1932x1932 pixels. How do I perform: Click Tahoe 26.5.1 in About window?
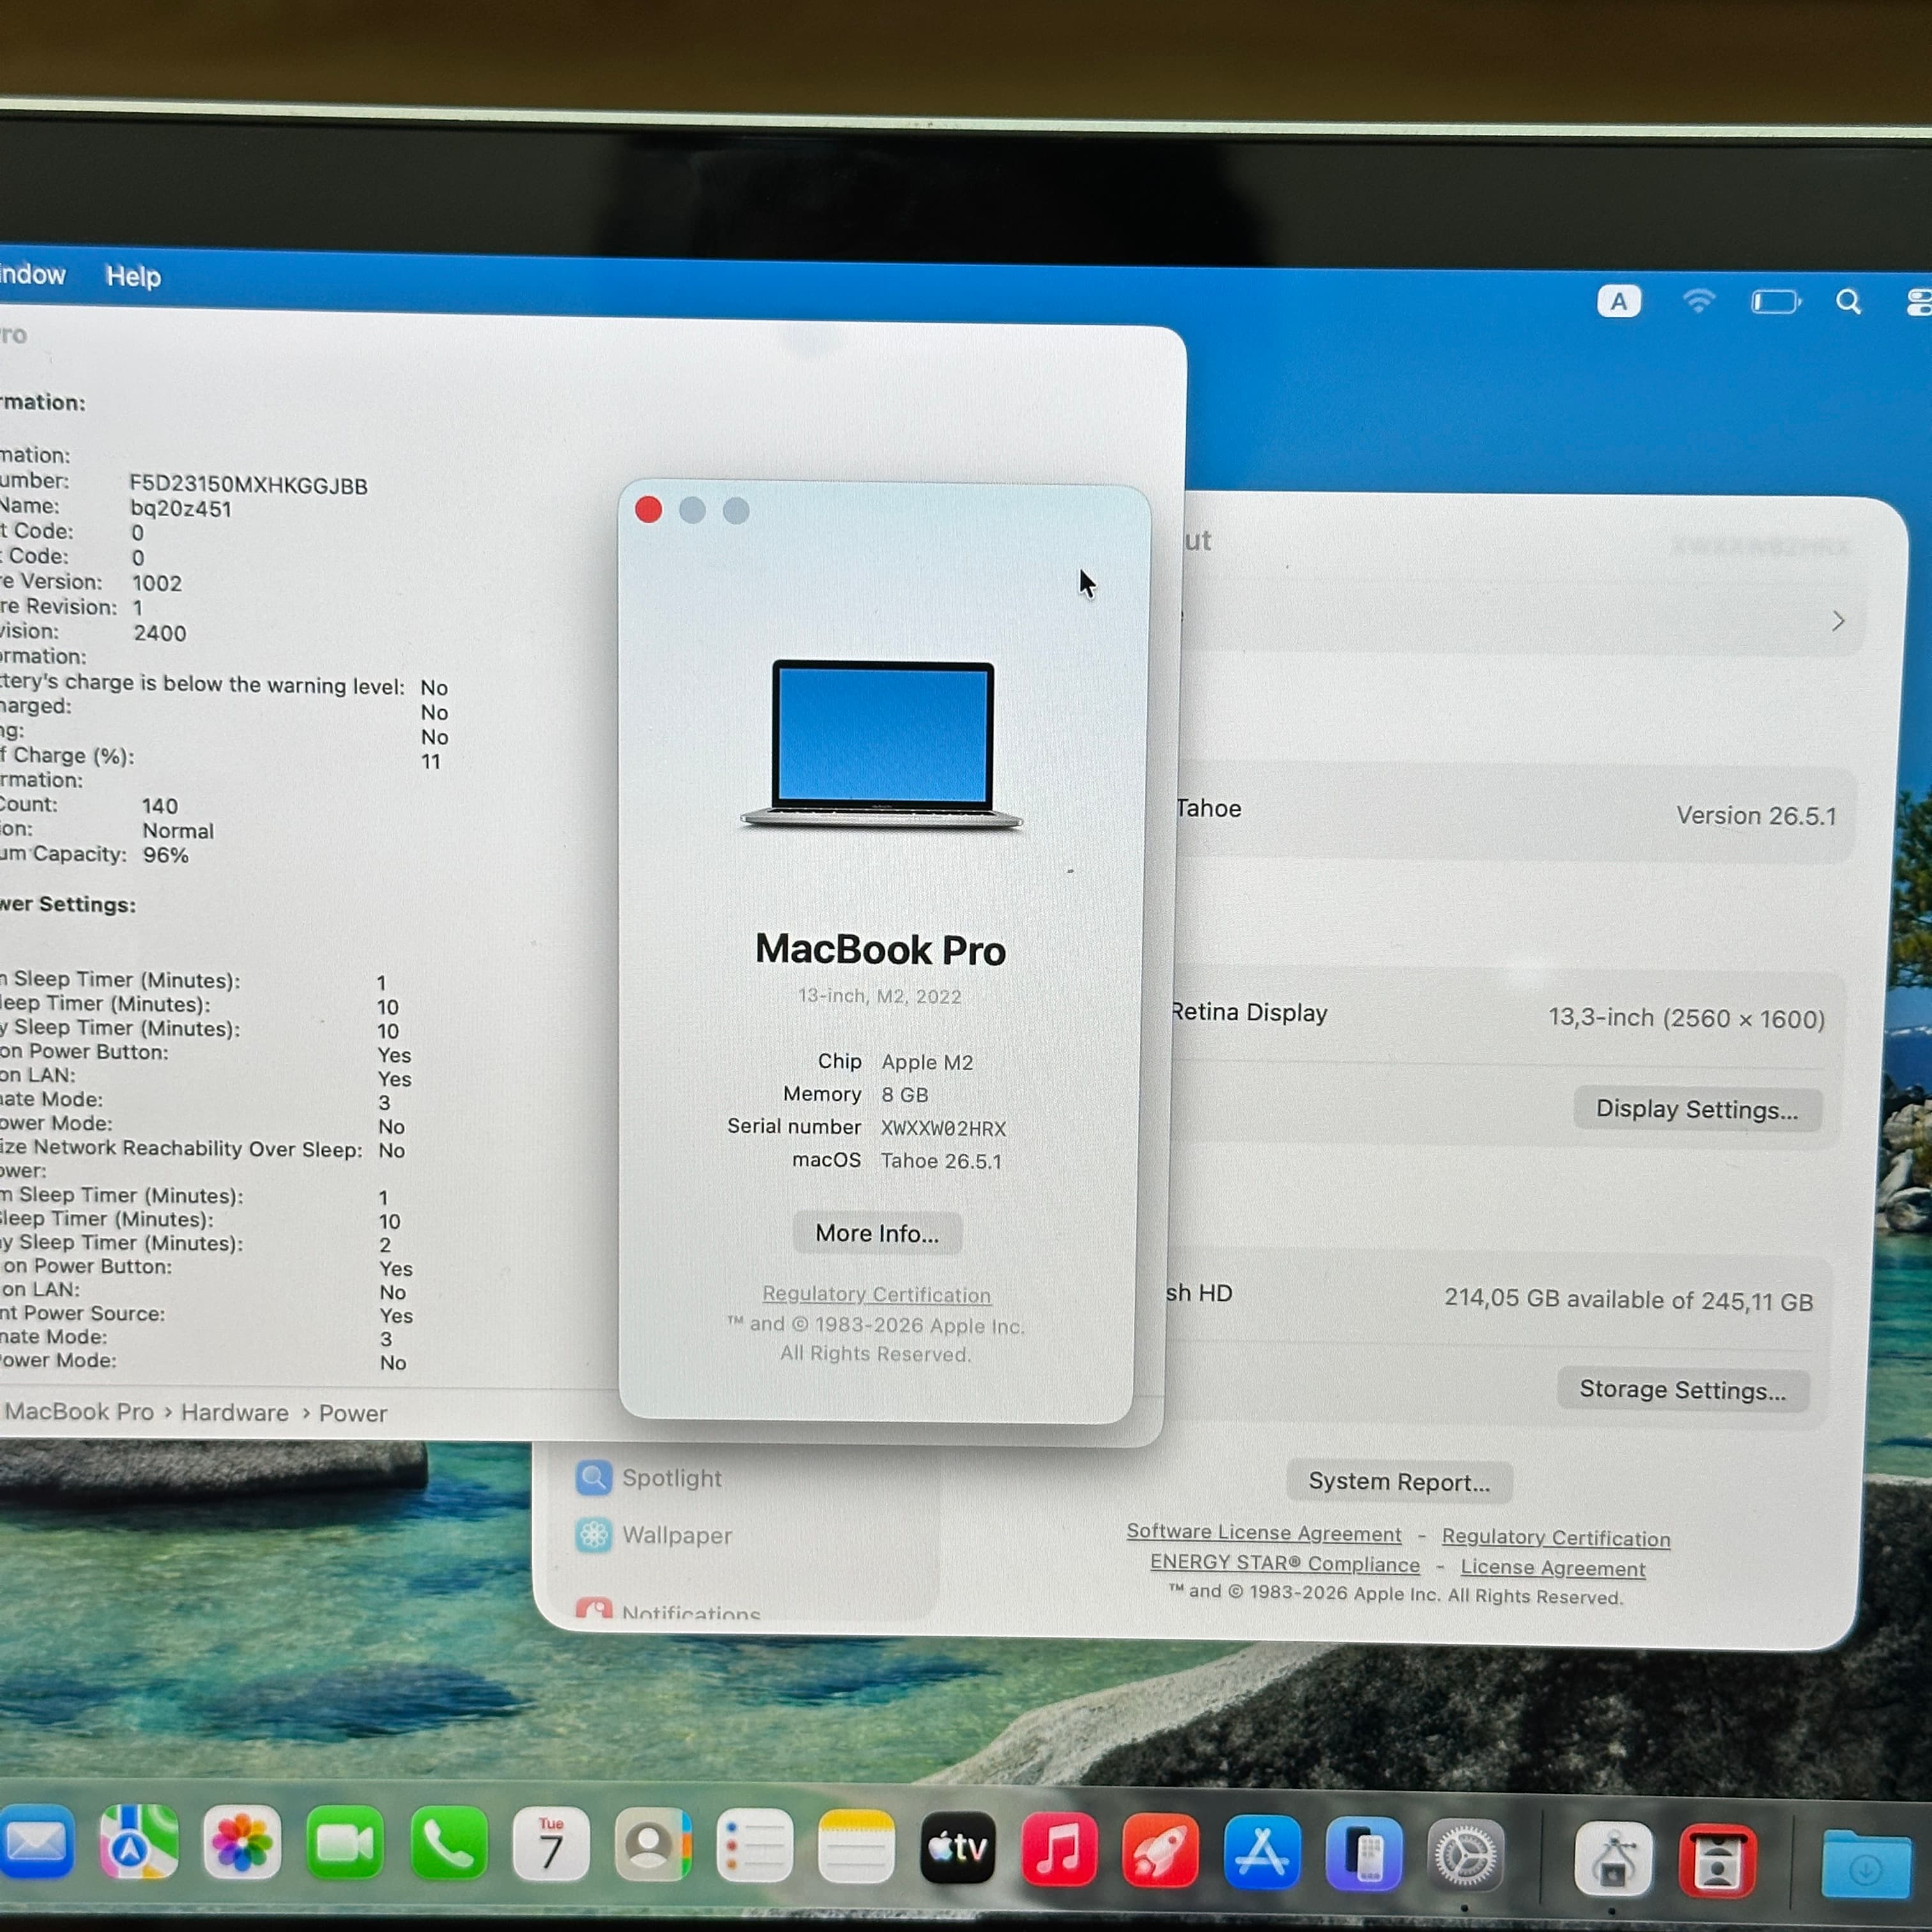click(941, 1161)
